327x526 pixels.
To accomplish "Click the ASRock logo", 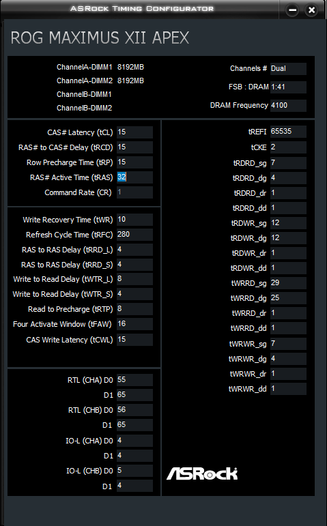I will [202, 473].
